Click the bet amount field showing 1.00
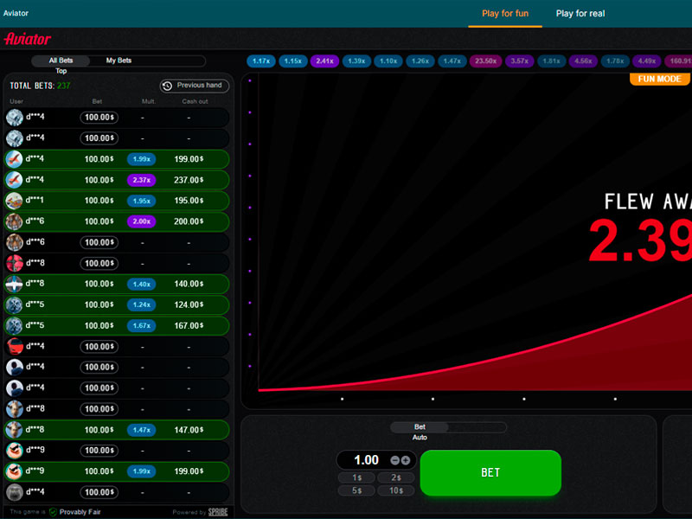Screen dimensions: 692x519 [366, 460]
